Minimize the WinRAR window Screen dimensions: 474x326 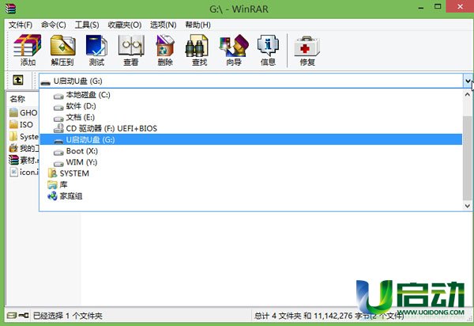click(x=421, y=7)
